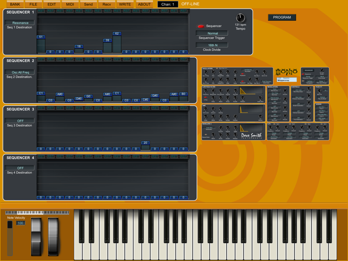
Task: Select Sequencer 2 step labeled D#0
Action: 79,99
